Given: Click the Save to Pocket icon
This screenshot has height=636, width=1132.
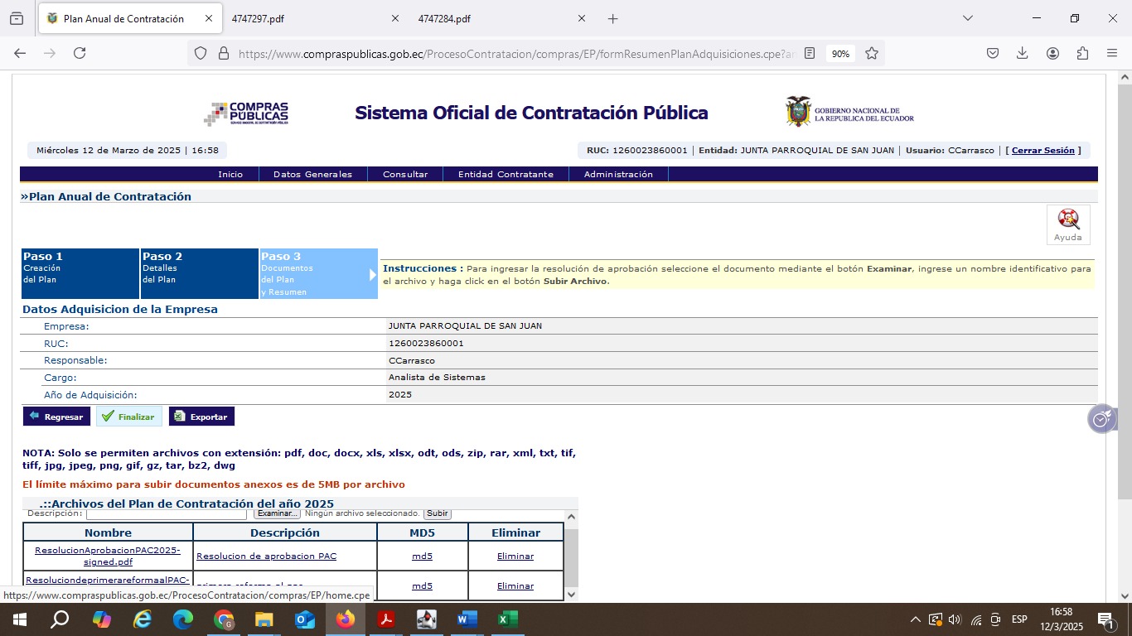Looking at the screenshot, I should (x=992, y=53).
